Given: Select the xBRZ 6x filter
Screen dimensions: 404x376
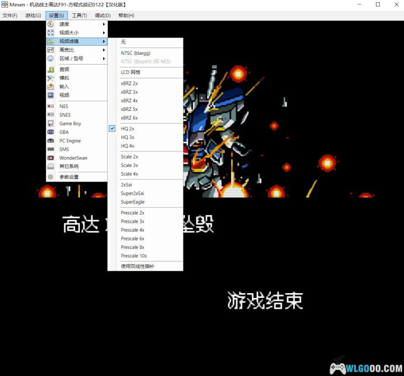Looking at the screenshot, I should pos(129,118).
